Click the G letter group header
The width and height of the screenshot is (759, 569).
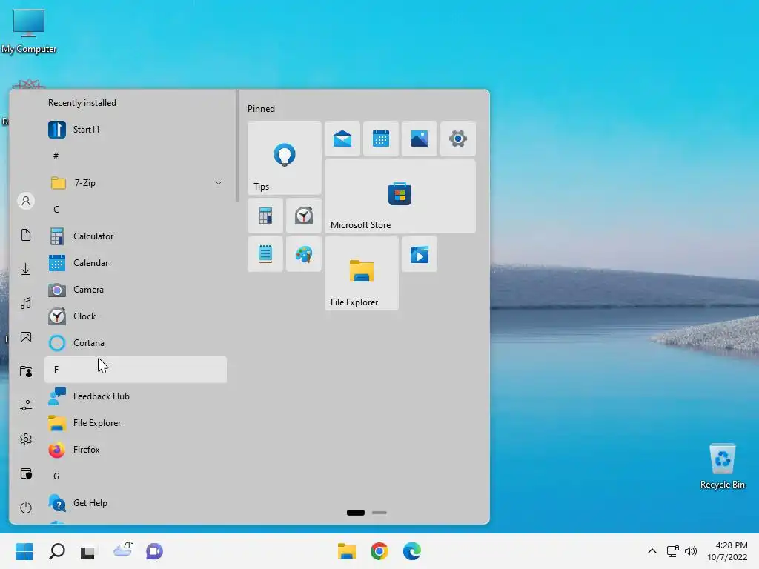point(136,476)
